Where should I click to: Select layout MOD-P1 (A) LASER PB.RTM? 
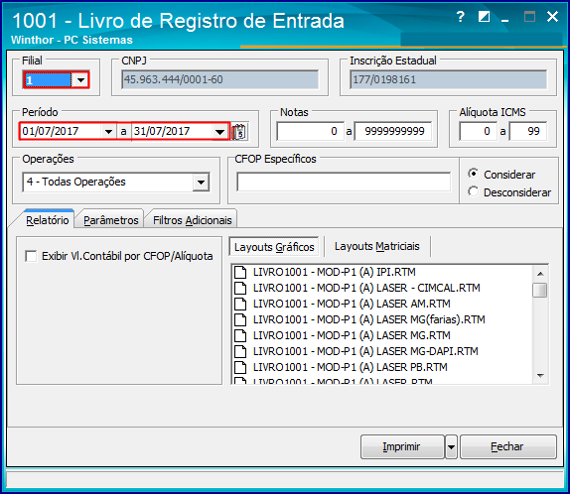351,367
